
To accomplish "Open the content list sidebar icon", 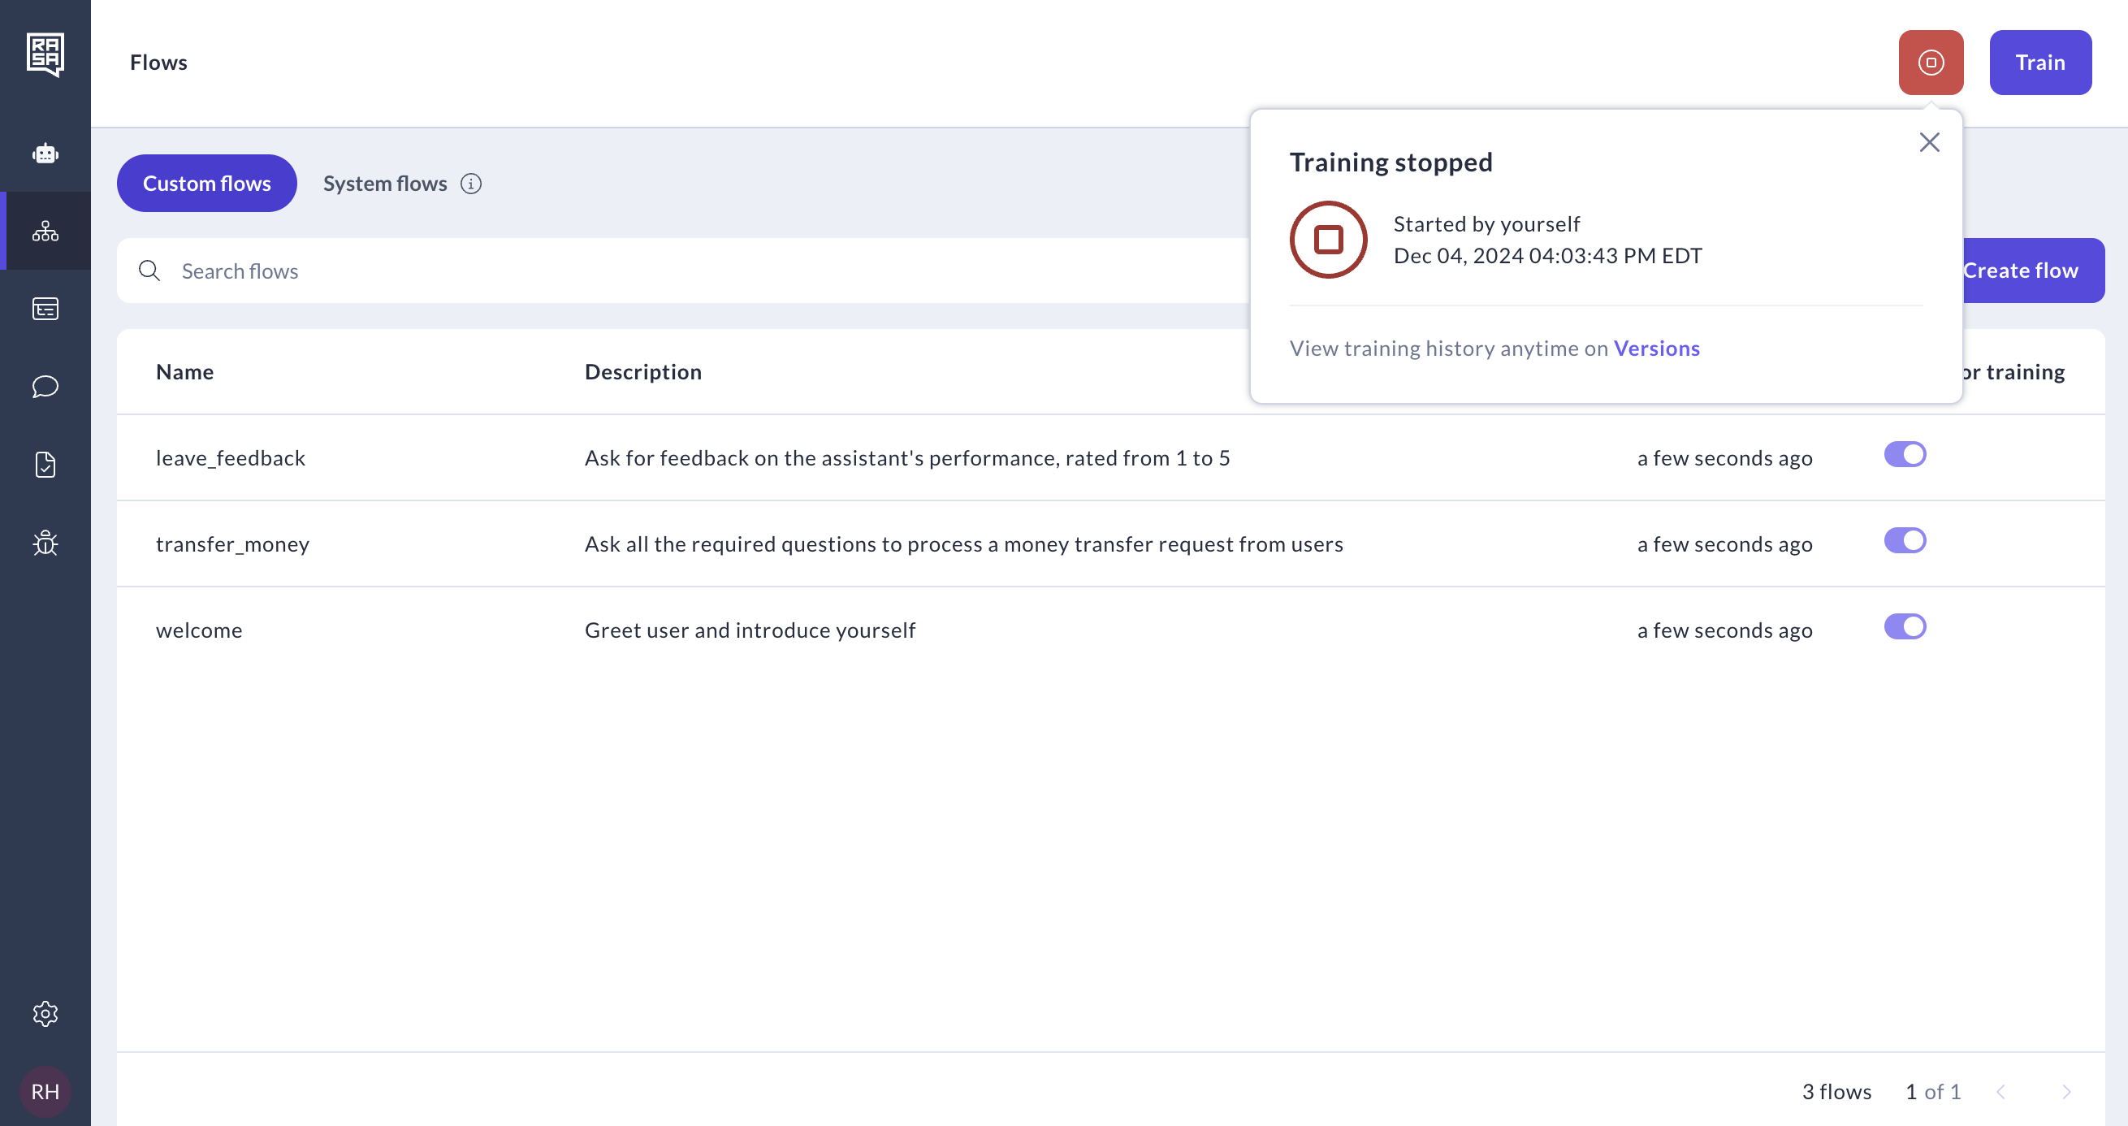I will click(x=45, y=309).
